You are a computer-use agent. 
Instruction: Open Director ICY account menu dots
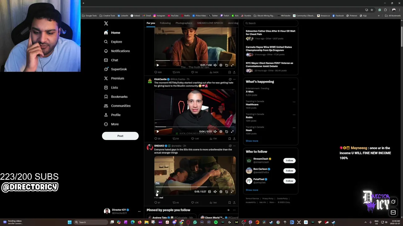click(139, 211)
